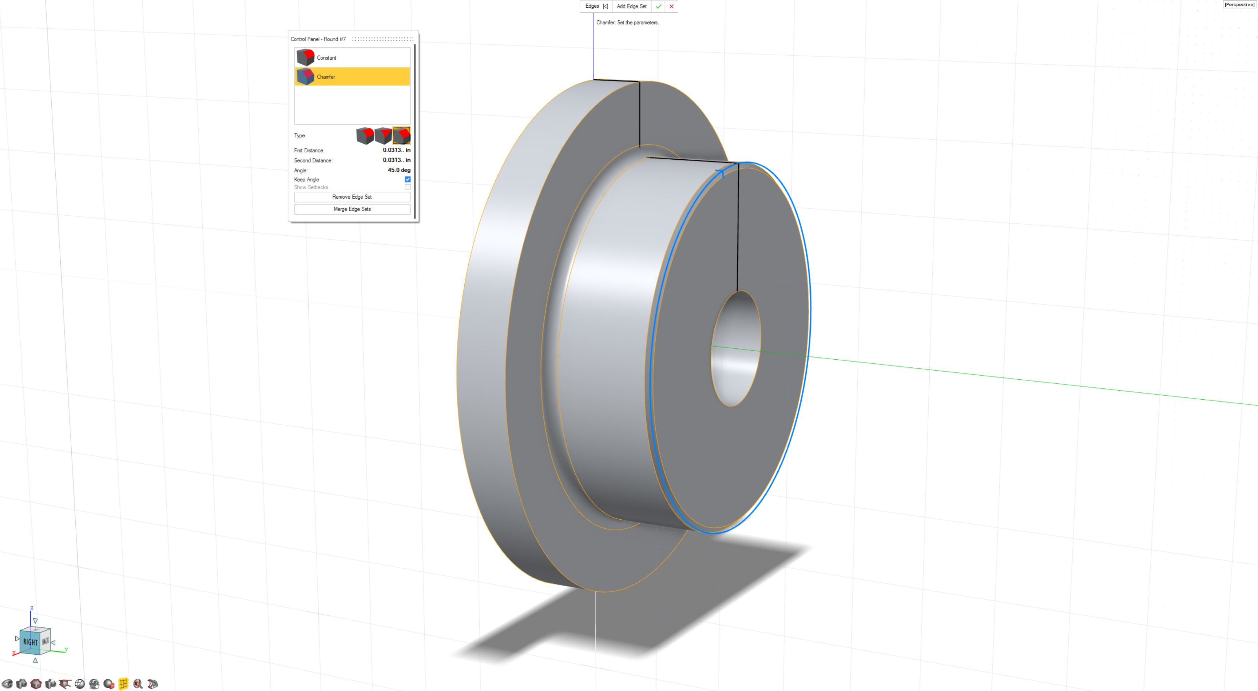Viewport: 1258px width, 691px height.
Task: Select the chamfer type icon
Action: (x=401, y=136)
